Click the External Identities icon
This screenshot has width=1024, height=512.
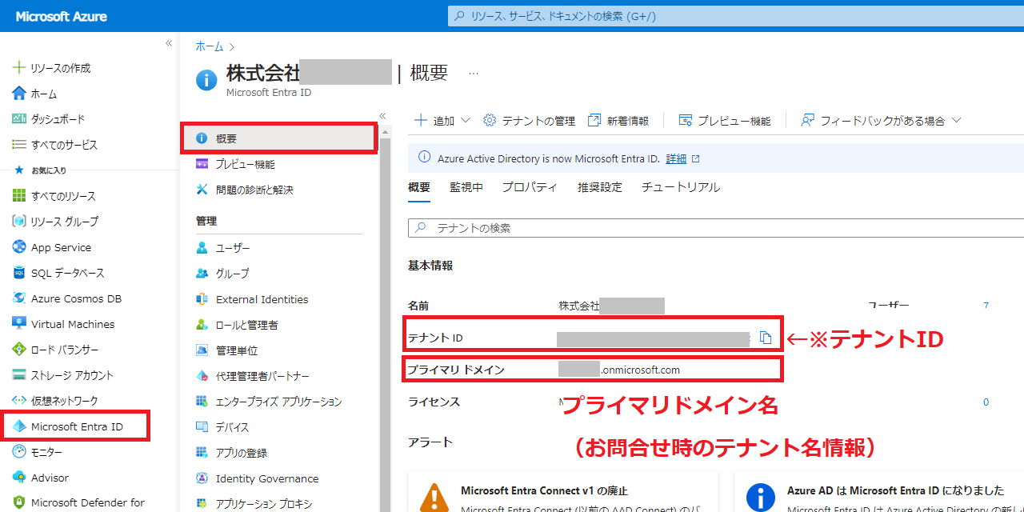click(x=202, y=299)
